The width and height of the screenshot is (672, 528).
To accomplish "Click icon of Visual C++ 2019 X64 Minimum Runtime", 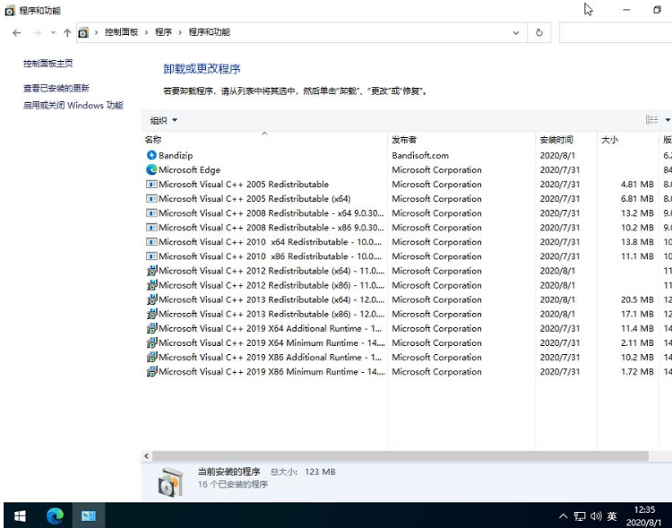I will pyautogui.click(x=151, y=342).
